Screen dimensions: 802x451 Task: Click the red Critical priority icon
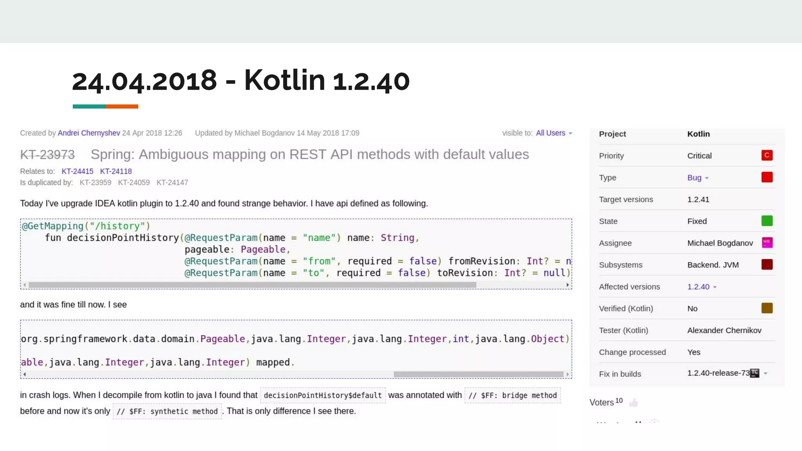tap(767, 155)
